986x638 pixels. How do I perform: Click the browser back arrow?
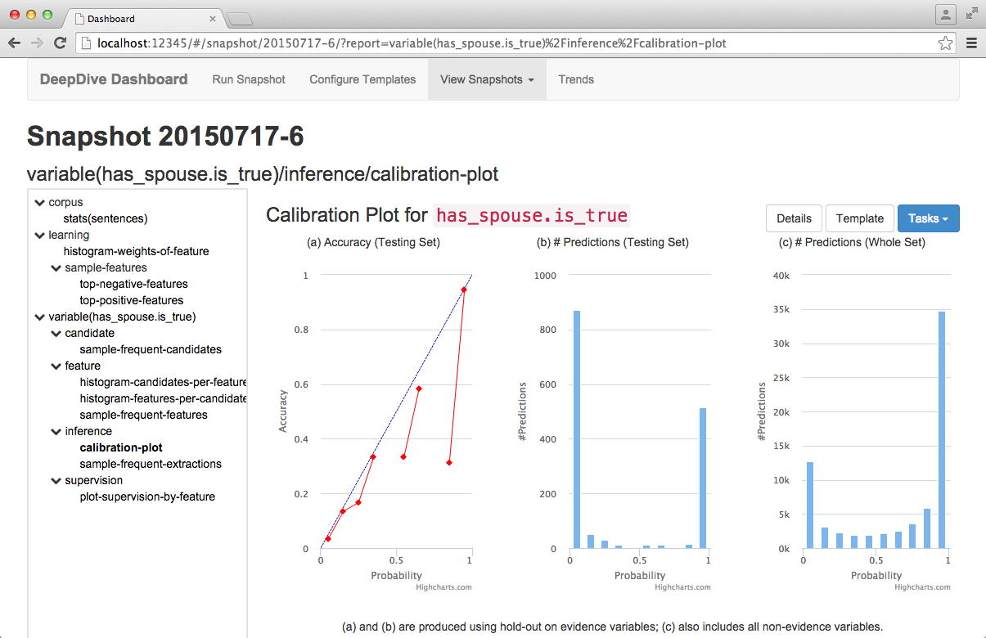(15, 43)
